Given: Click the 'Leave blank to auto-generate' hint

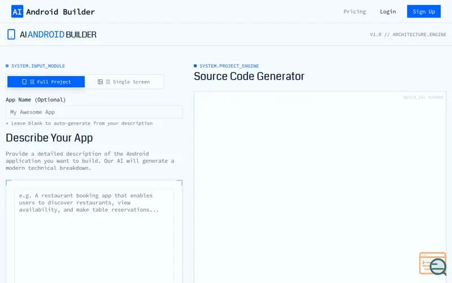Looking at the screenshot, I should [x=79, y=123].
